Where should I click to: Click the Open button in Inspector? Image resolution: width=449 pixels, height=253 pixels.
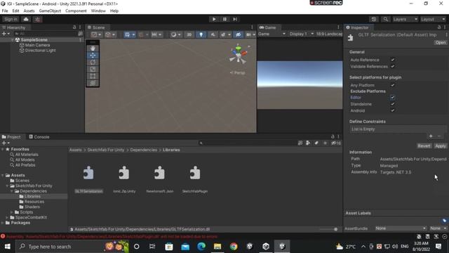click(x=440, y=42)
